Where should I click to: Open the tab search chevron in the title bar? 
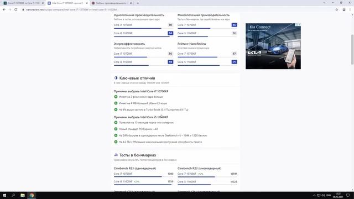pyautogui.click(x=324, y=3)
